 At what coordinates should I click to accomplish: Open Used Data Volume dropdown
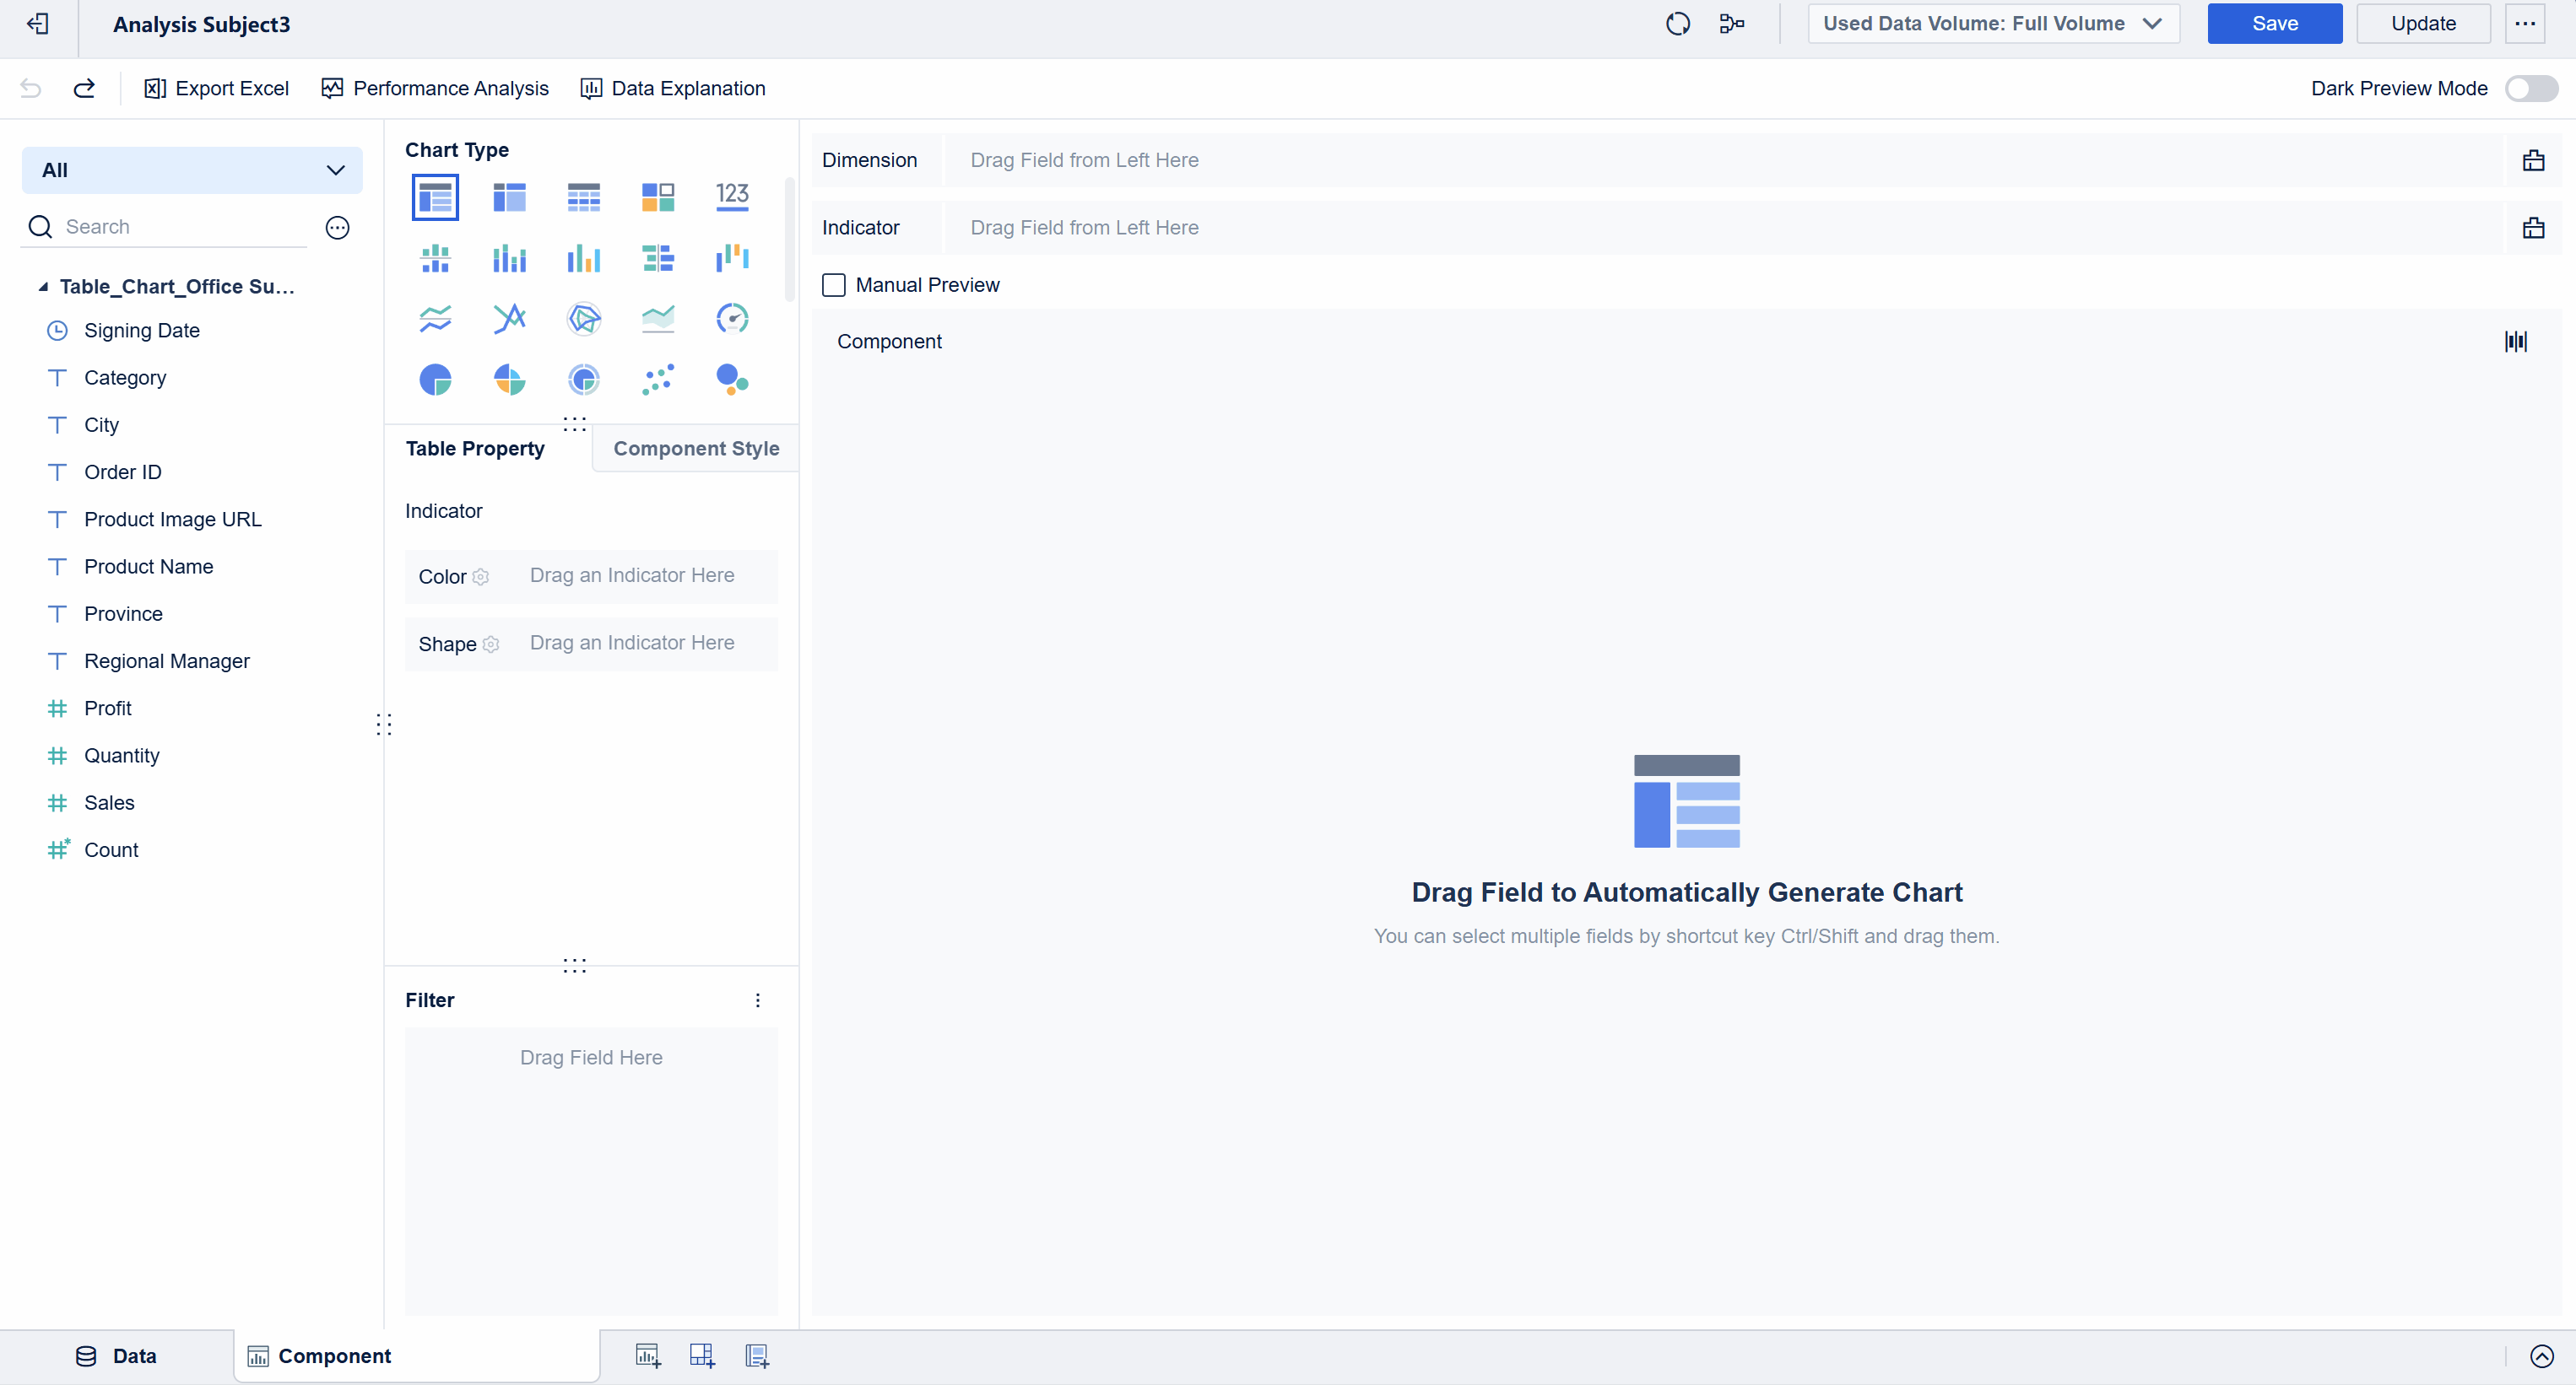click(1992, 24)
